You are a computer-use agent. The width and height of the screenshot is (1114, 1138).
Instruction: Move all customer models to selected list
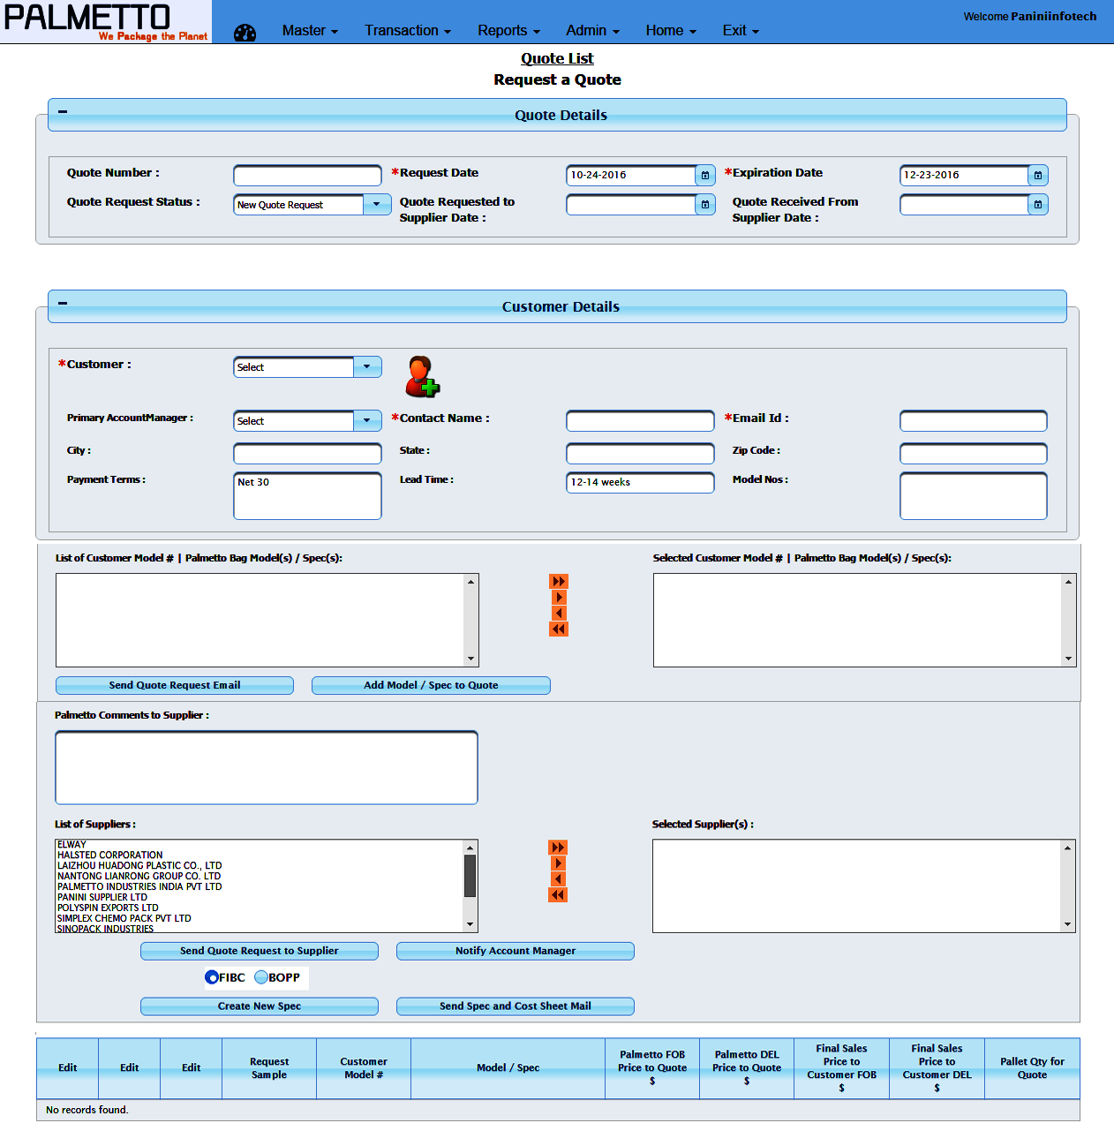559,582
